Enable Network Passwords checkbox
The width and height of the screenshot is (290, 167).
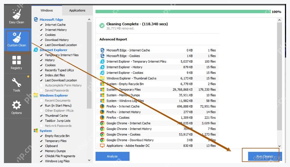[x=41, y=126]
